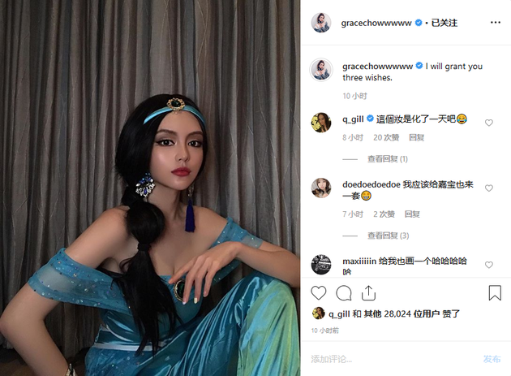Like the post with the heart icon
Image resolution: width=511 pixels, height=376 pixels.
click(x=319, y=292)
